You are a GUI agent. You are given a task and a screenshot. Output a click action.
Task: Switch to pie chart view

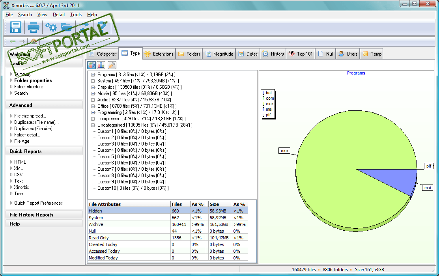tap(92, 65)
